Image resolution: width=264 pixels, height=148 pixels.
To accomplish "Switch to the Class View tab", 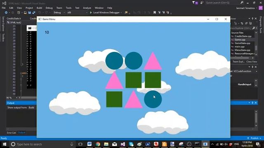I will point(252,62).
